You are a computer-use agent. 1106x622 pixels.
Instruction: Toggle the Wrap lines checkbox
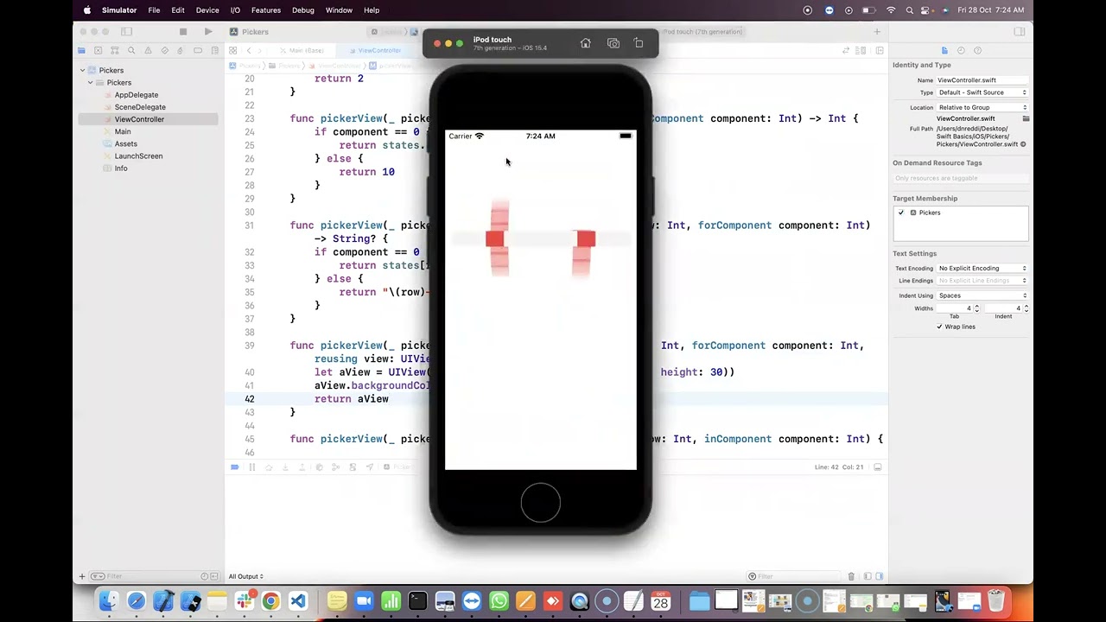click(939, 327)
